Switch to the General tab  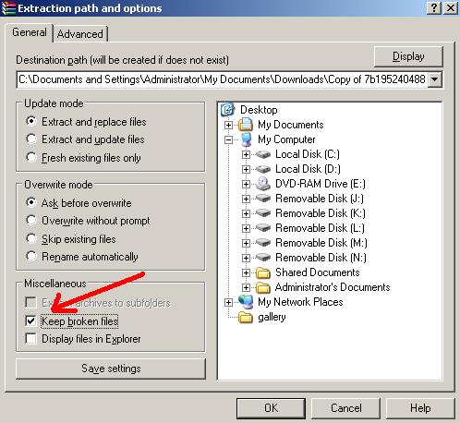click(x=30, y=32)
